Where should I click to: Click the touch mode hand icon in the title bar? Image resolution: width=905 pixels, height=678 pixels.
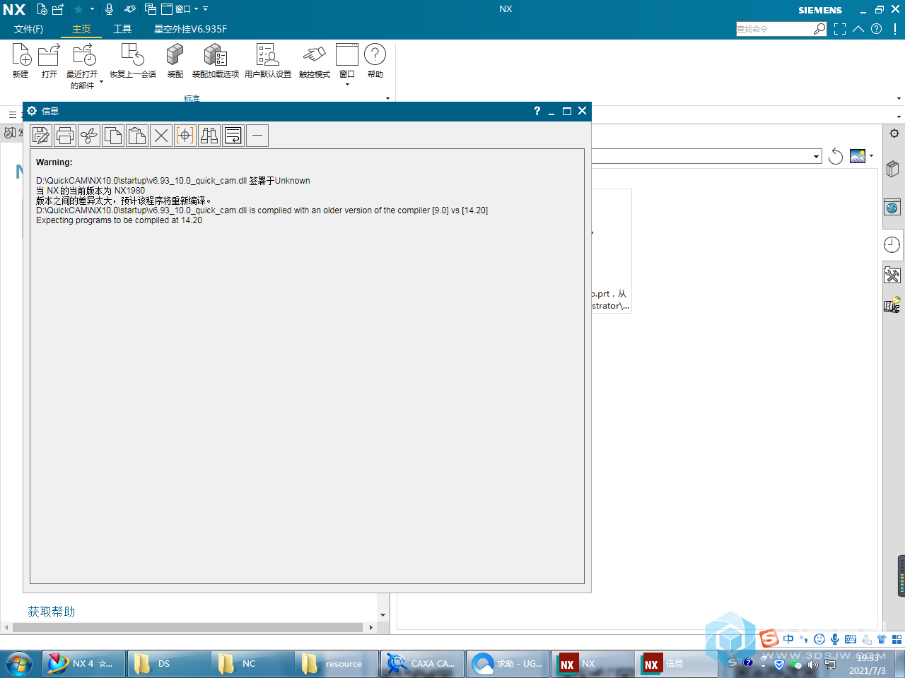(130, 9)
